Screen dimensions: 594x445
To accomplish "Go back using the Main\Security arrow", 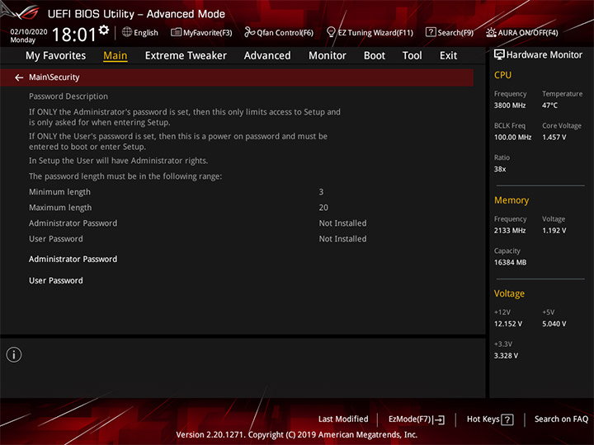I will [x=19, y=77].
